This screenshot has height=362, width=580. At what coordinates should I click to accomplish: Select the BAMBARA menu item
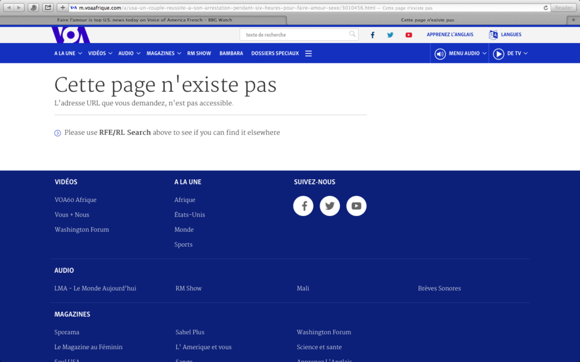pyautogui.click(x=231, y=54)
